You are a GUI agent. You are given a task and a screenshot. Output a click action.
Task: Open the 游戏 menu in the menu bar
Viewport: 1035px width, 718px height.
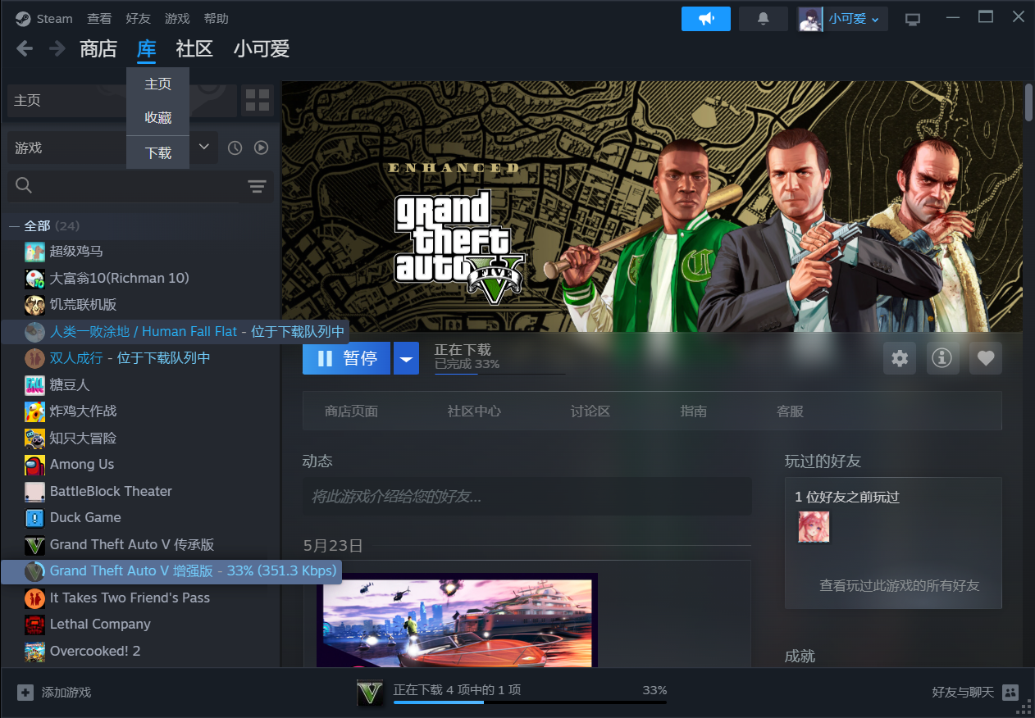(x=177, y=19)
